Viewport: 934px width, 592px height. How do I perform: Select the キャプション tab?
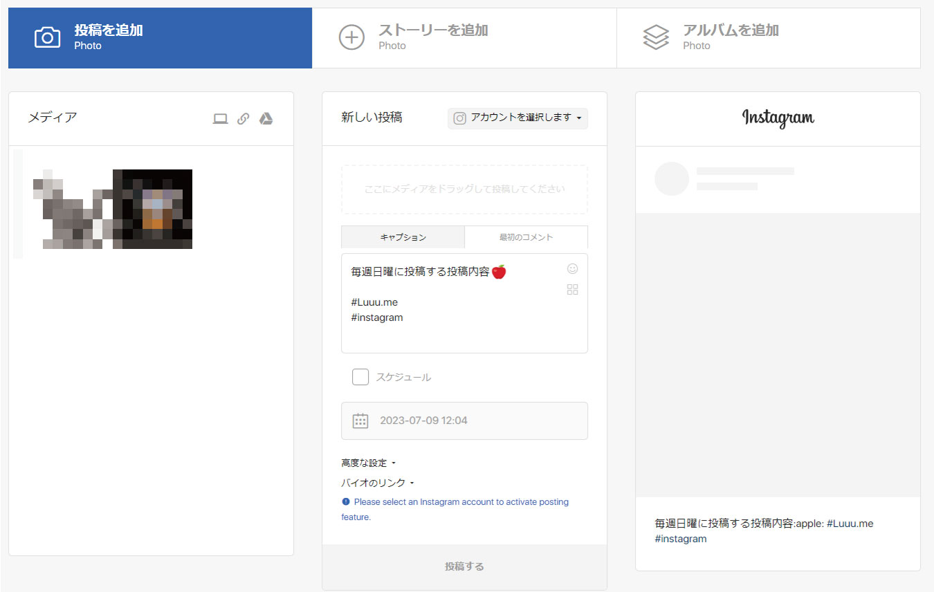pyautogui.click(x=403, y=237)
